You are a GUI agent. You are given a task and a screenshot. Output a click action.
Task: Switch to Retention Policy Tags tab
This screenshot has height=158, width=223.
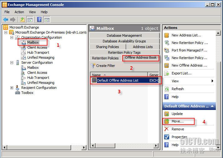(x=124, y=52)
